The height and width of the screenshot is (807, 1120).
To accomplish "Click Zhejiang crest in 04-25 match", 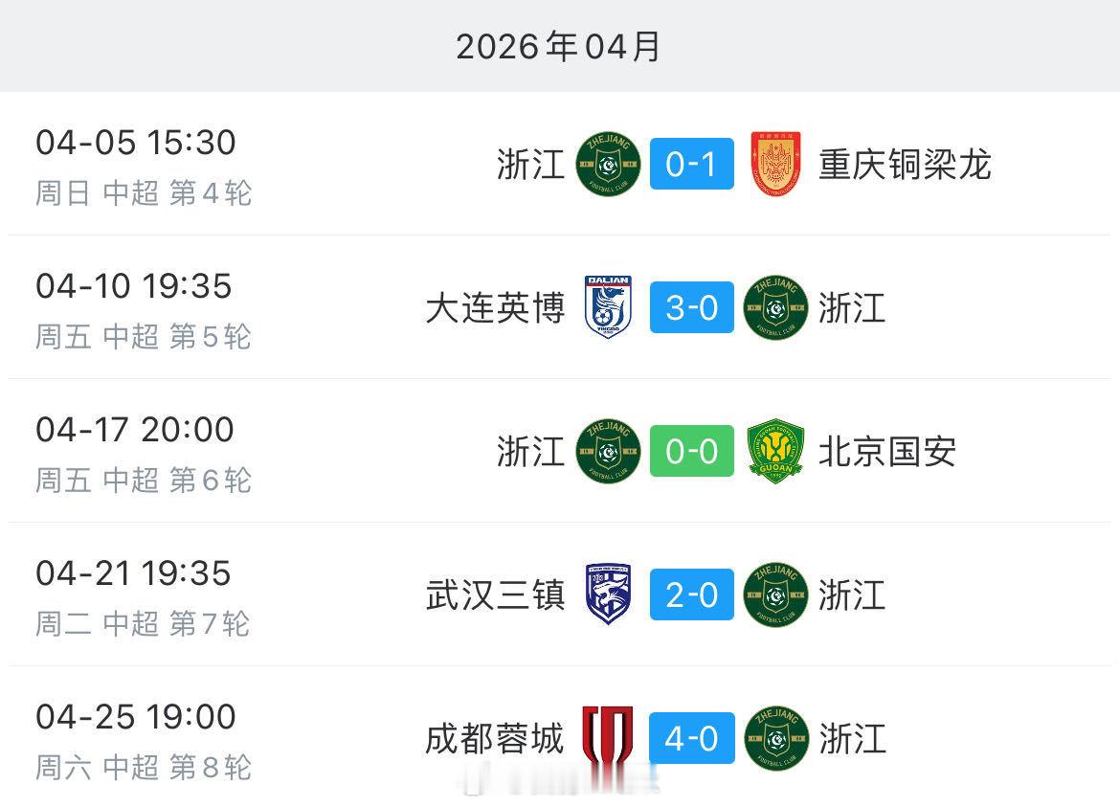I will 776,738.
